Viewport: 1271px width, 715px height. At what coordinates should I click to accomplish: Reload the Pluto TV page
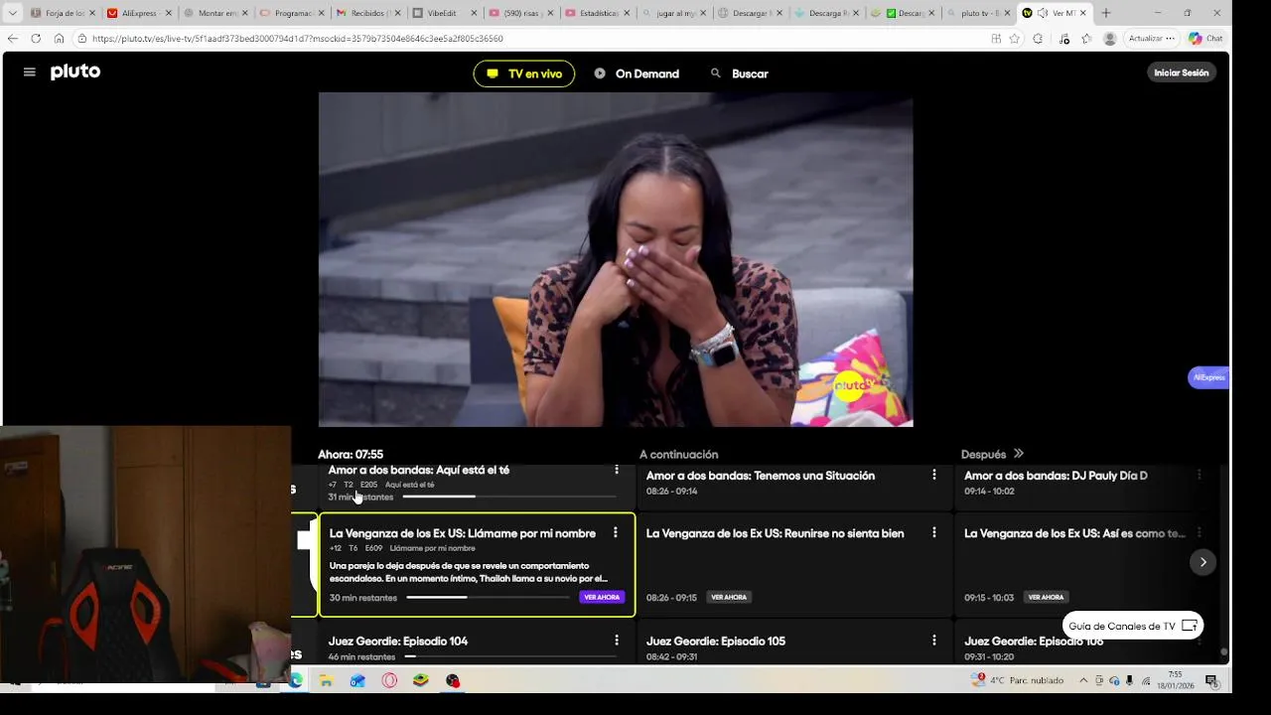[x=36, y=39]
